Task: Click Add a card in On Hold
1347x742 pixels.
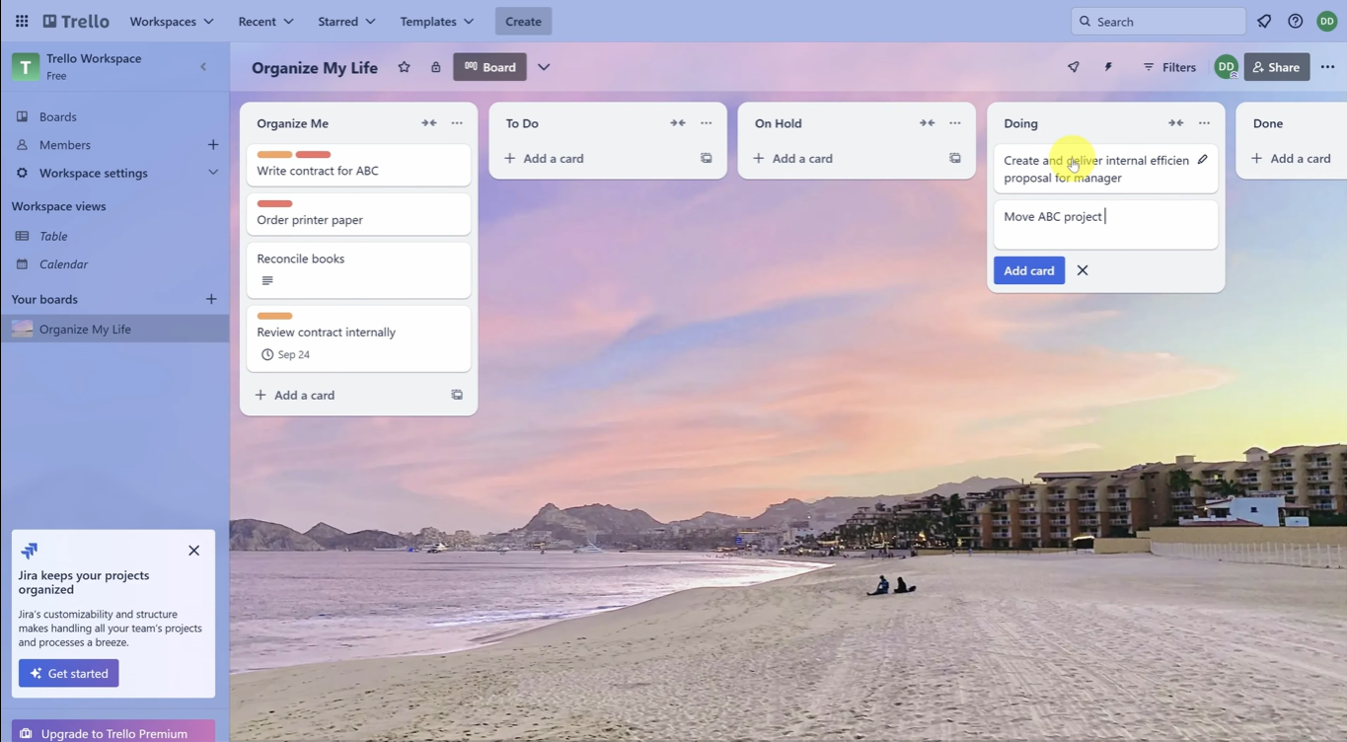Action: click(x=793, y=158)
